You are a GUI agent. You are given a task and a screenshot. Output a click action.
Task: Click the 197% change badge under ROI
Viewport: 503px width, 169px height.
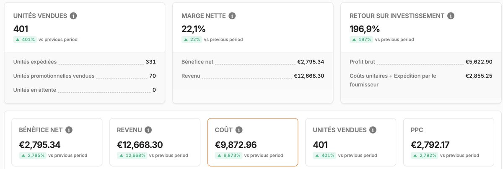361,40
